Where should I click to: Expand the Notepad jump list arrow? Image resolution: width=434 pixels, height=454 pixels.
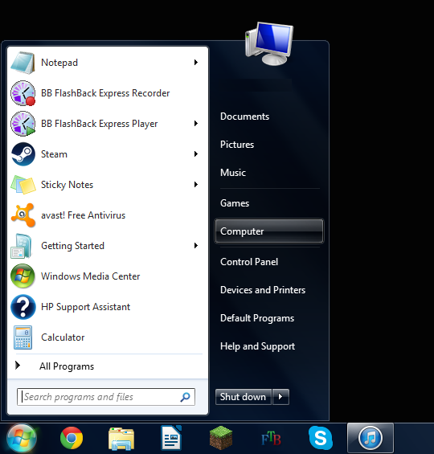[x=196, y=62]
